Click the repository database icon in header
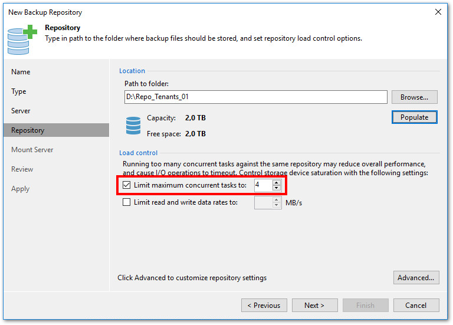The height and width of the screenshot is (325, 453). pos(22,39)
